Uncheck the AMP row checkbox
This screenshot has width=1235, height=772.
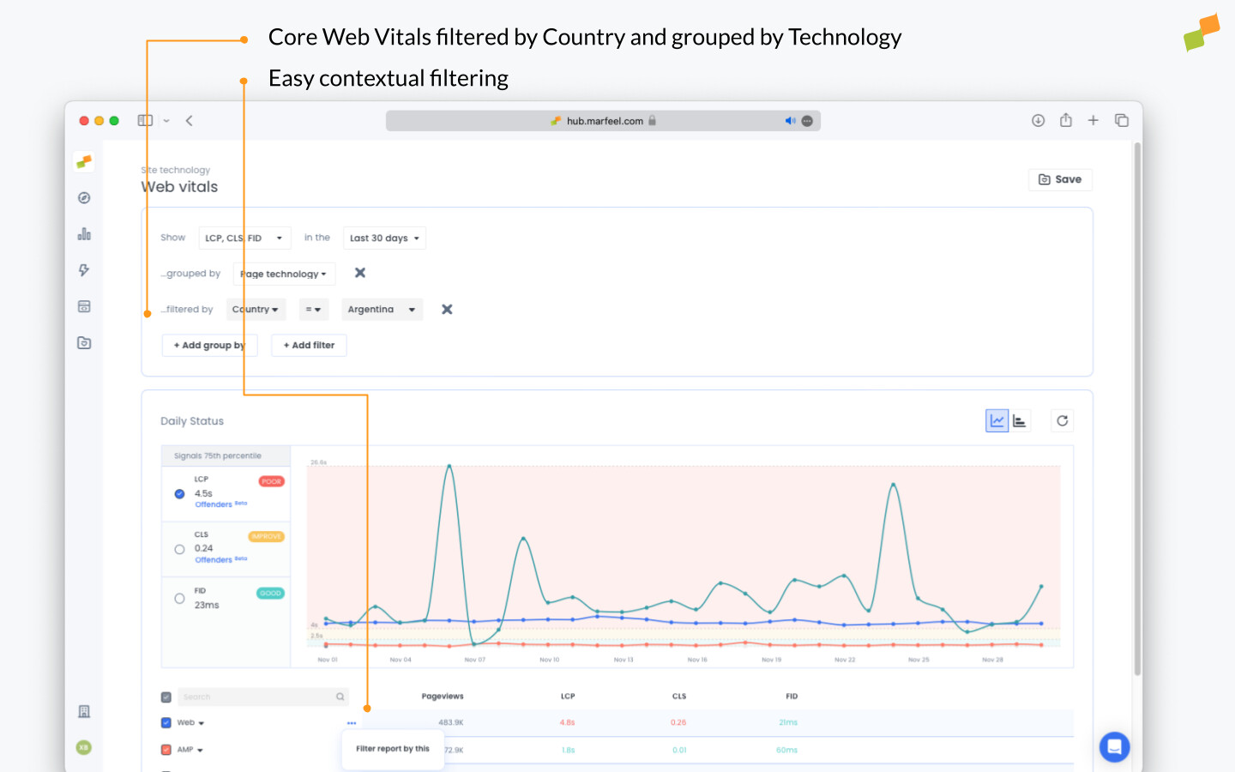click(166, 749)
